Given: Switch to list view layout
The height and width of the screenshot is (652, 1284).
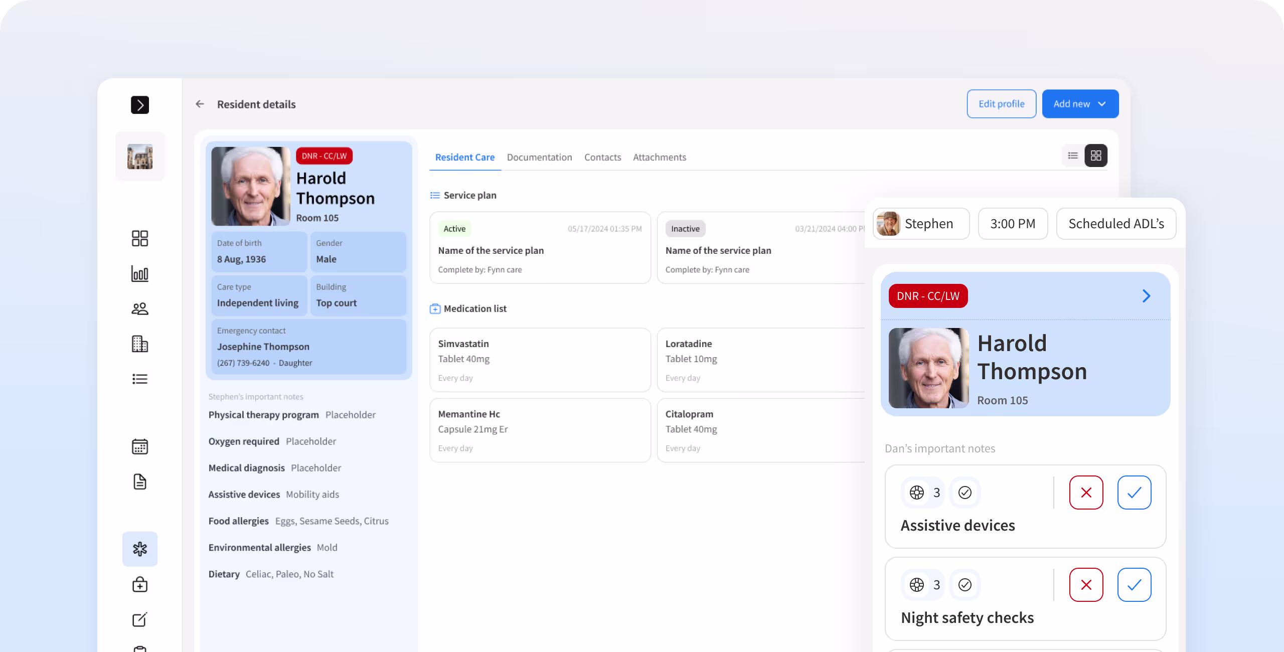Looking at the screenshot, I should tap(1073, 155).
